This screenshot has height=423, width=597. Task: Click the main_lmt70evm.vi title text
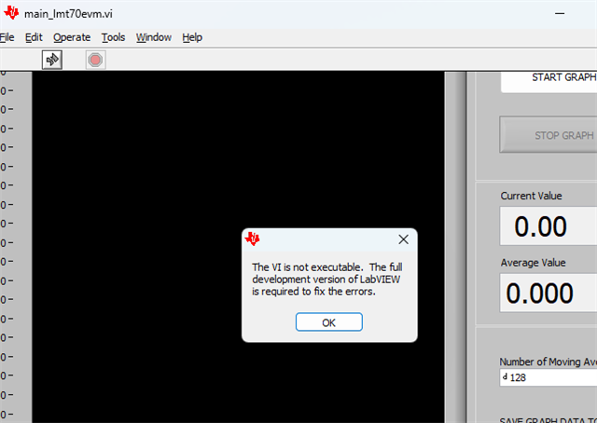68,14
